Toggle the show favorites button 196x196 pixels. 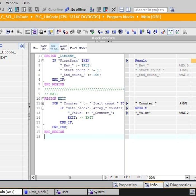tap(51, 32)
